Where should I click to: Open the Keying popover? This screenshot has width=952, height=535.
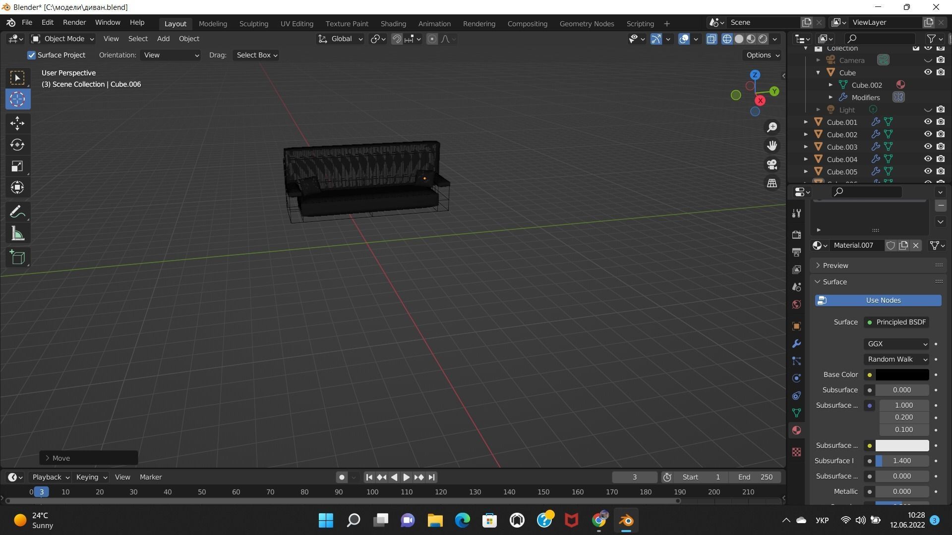pos(91,477)
